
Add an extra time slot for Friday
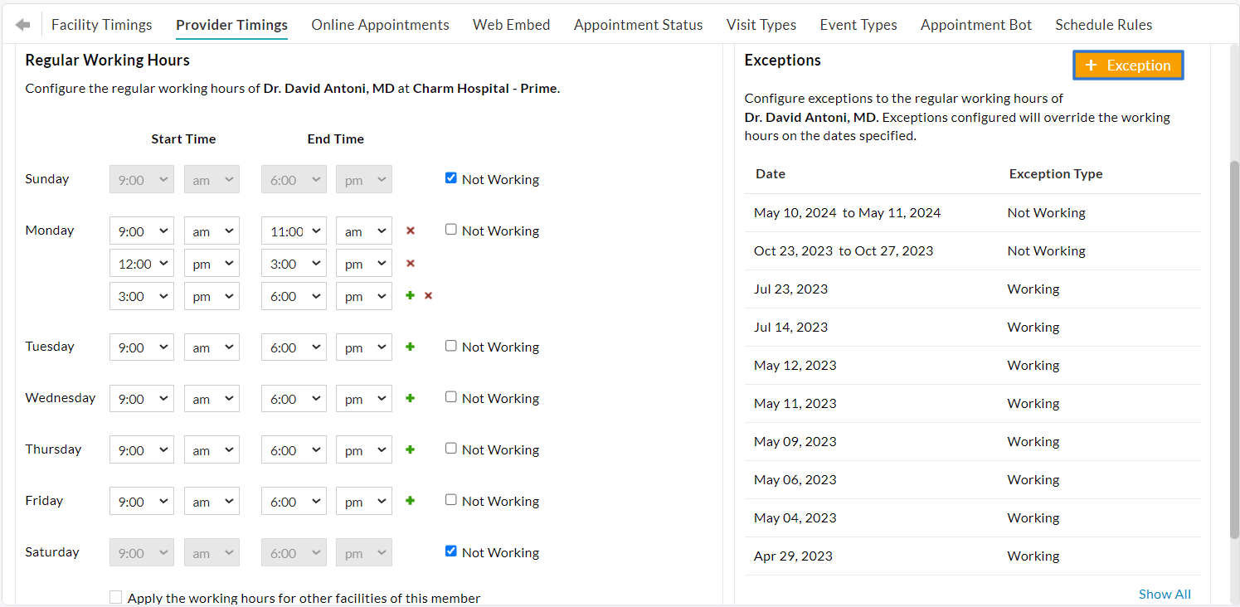411,500
